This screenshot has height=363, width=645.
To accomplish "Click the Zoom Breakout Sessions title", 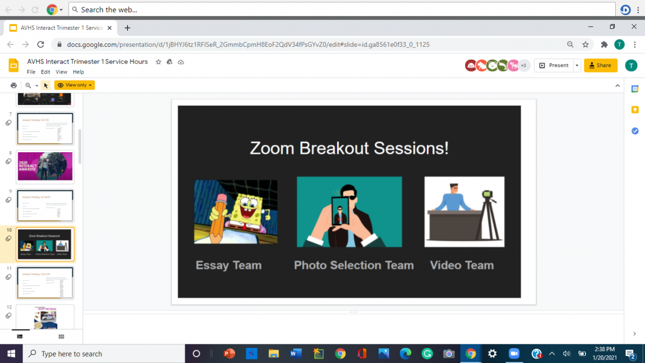I will point(349,148).
